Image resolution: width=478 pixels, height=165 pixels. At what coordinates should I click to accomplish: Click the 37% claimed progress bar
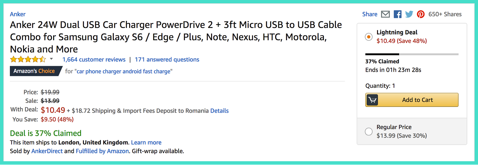(x=412, y=54)
